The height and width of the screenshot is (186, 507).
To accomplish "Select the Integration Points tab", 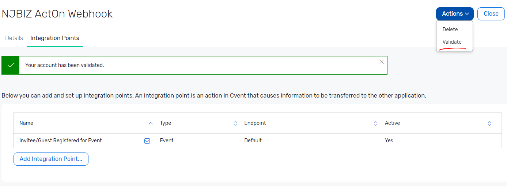I will click(55, 38).
